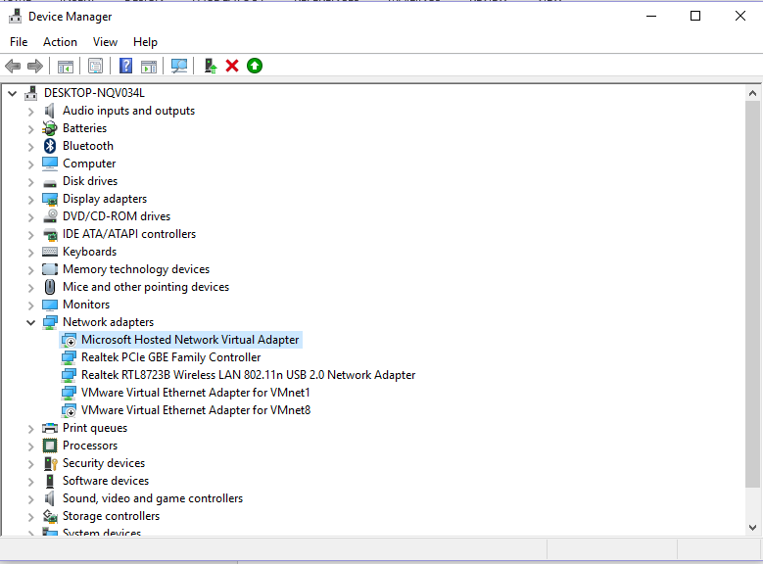763x564 pixels.
Task: Click the Keyboards category icon
Action: pyautogui.click(x=50, y=252)
